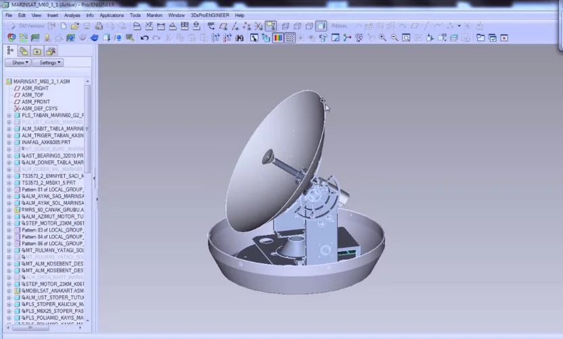The height and width of the screenshot is (339, 563).
Task: Click the selection arrow tool icon
Action: click(254, 38)
